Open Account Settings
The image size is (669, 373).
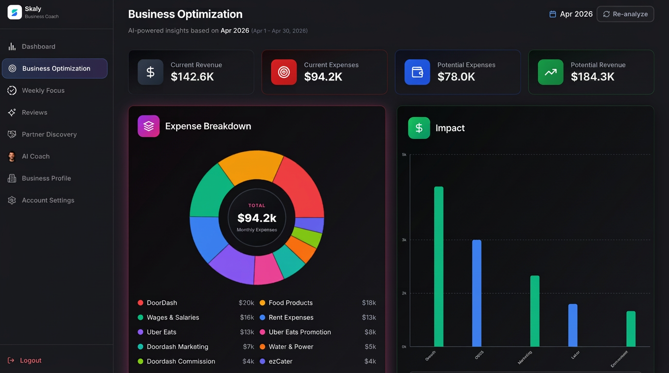(55, 200)
